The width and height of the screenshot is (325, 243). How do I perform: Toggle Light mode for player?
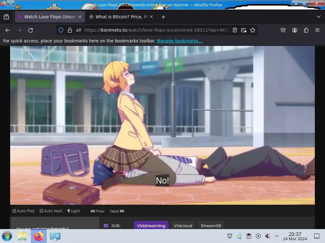(74, 211)
